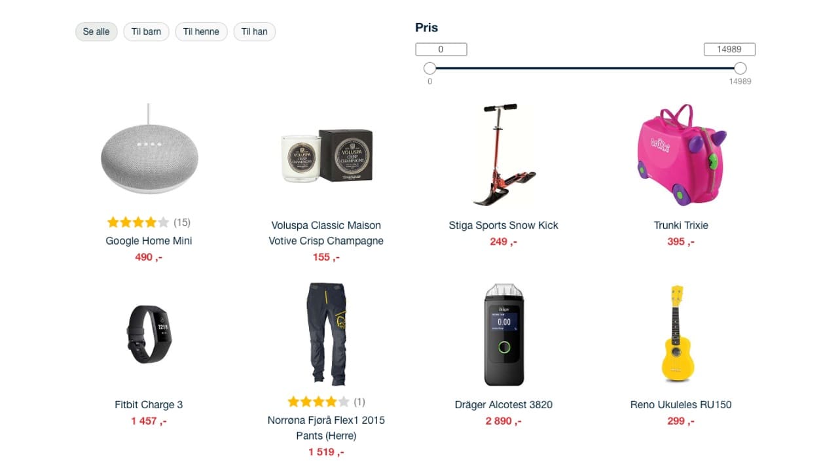Focus the maximum price field showing 14989

[729, 49]
